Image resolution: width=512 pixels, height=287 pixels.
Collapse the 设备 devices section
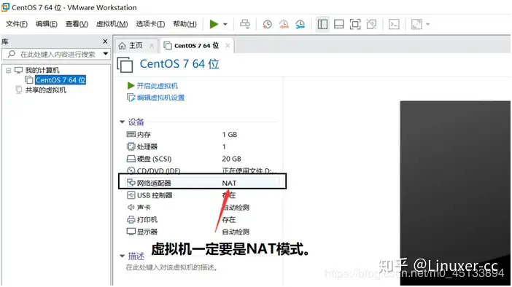coord(122,122)
